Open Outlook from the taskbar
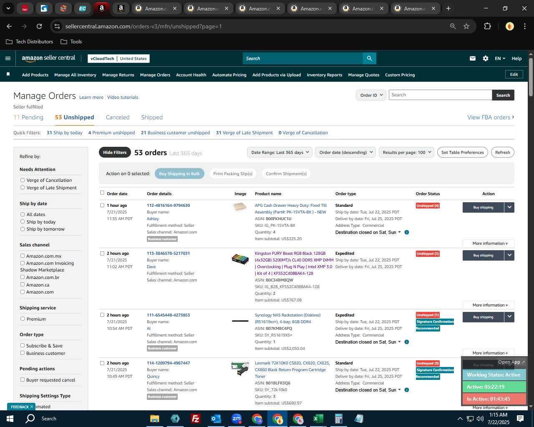This screenshot has width=534, height=427. tap(216, 419)
